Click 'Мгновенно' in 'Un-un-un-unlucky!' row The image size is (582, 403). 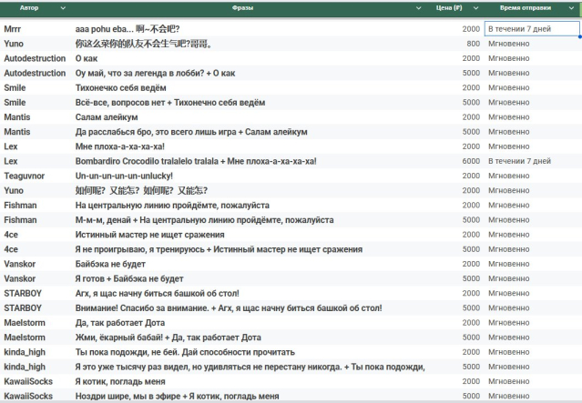point(508,176)
